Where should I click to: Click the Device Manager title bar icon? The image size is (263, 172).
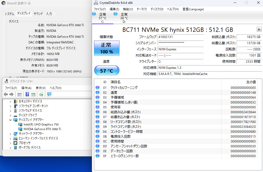pos(6,81)
